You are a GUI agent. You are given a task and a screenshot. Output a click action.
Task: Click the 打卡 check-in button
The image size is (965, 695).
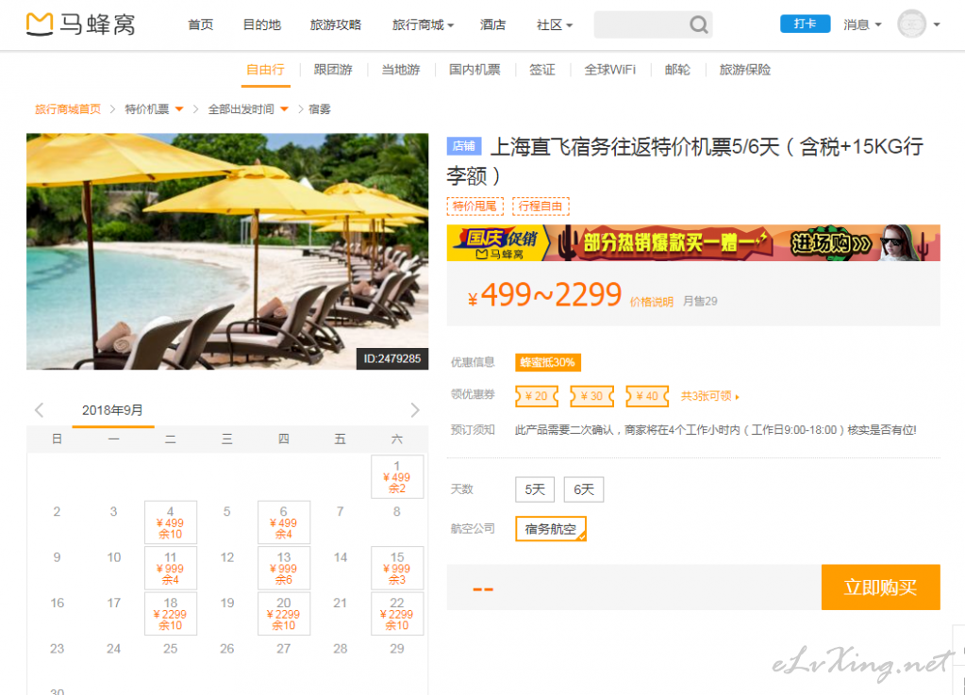[805, 25]
